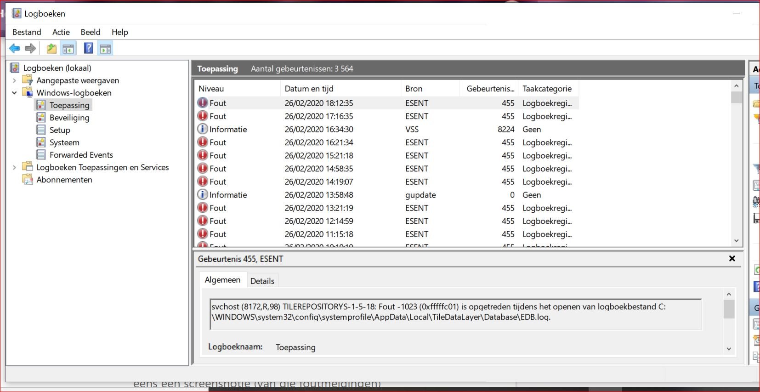Click the blue Back arrow in the toolbar
The width and height of the screenshot is (760, 392).
15,48
